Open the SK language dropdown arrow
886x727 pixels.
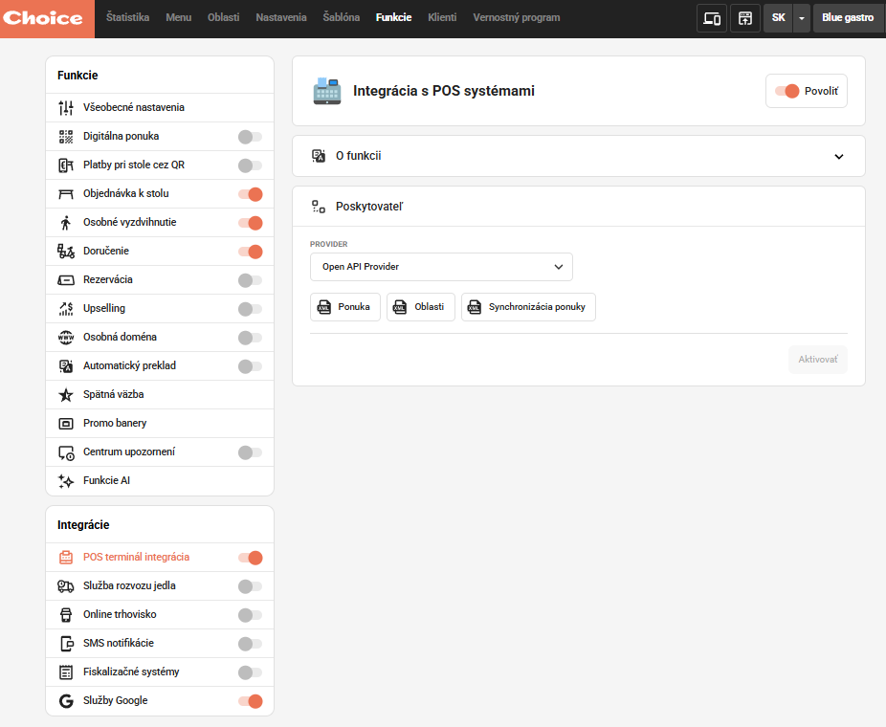(x=802, y=18)
